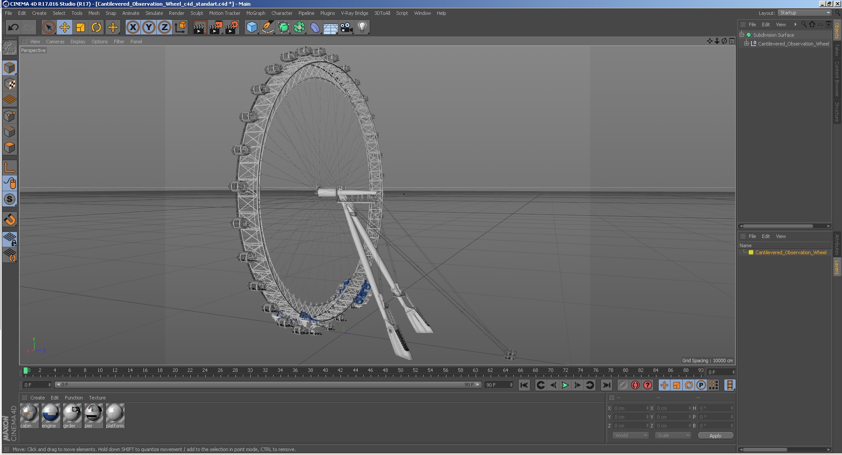
Task: Toggle the locked workplane icon
Action: [x=10, y=239]
